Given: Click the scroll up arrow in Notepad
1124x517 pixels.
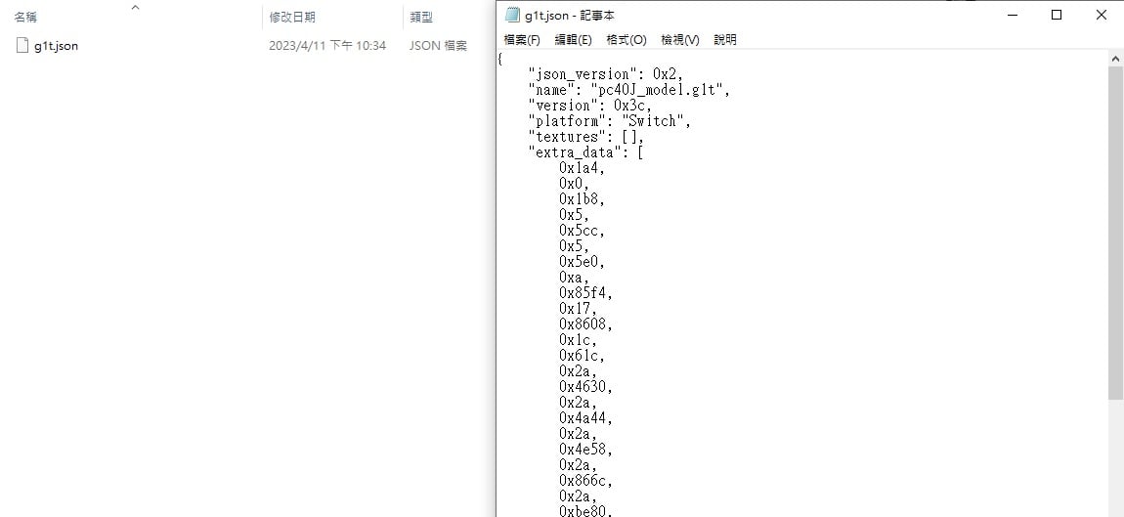Looking at the screenshot, I should (1115, 59).
